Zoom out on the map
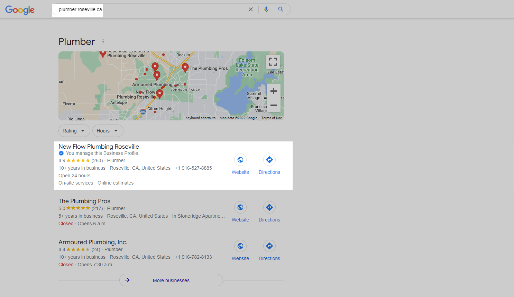 pyautogui.click(x=274, y=105)
